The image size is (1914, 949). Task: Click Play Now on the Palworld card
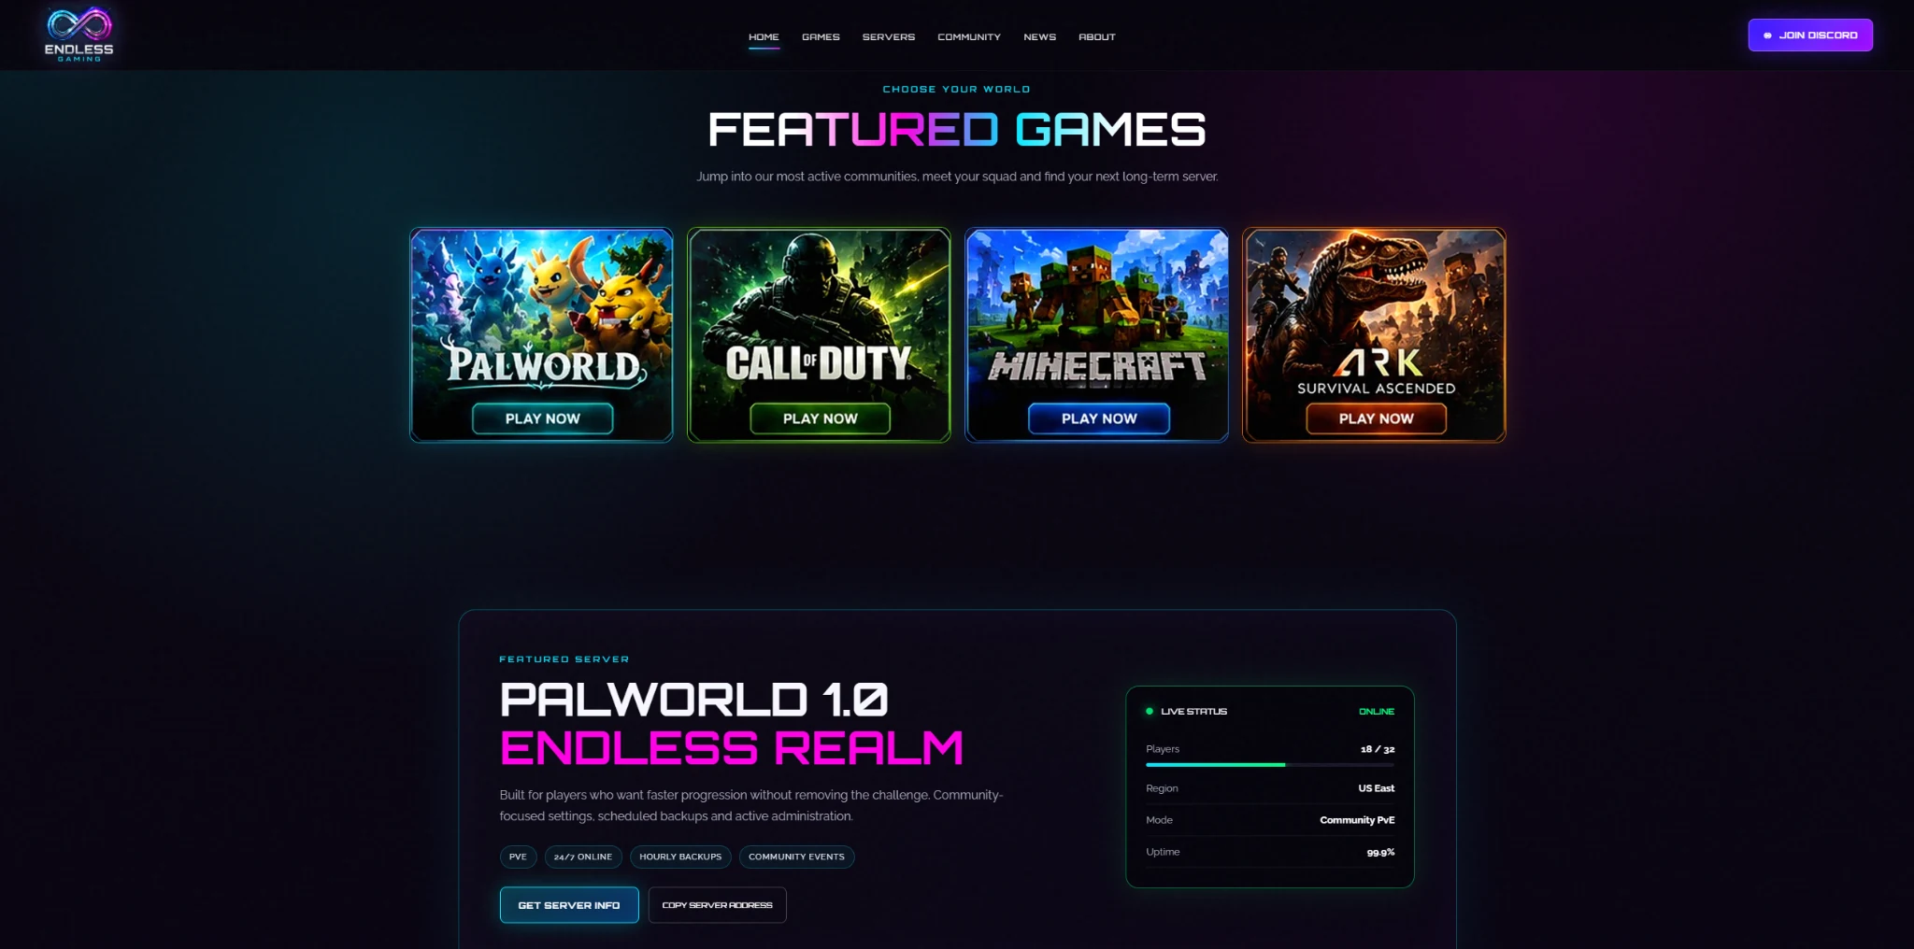coord(543,418)
